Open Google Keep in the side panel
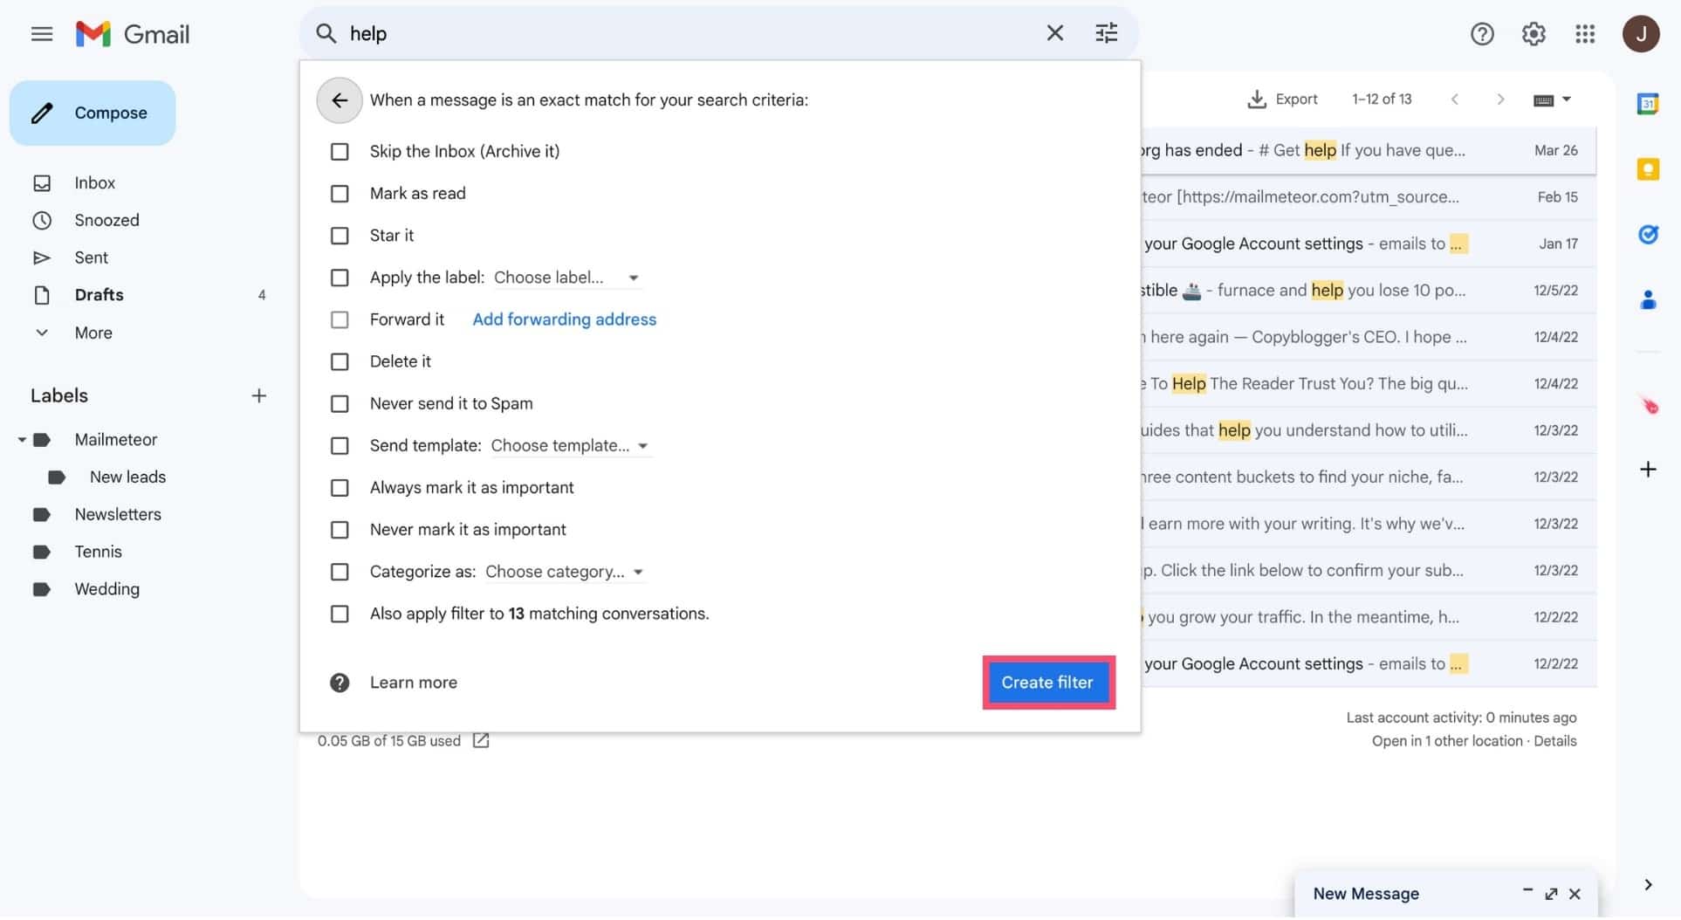The height and width of the screenshot is (920, 1681). coord(1649,168)
